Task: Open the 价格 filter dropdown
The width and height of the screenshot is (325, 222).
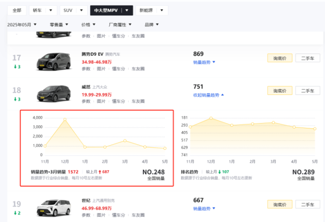Action: [88, 25]
